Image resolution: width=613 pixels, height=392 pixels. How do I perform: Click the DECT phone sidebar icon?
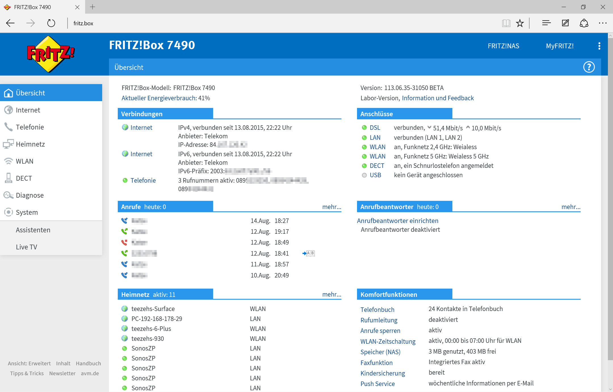[9, 178]
